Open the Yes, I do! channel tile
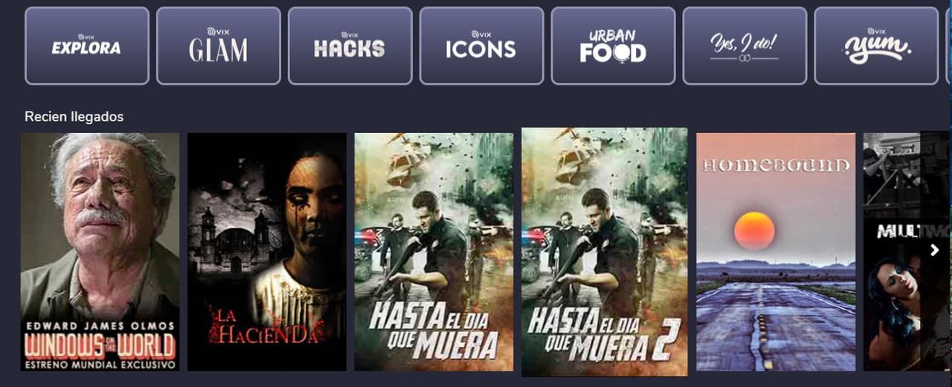 [x=745, y=46]
